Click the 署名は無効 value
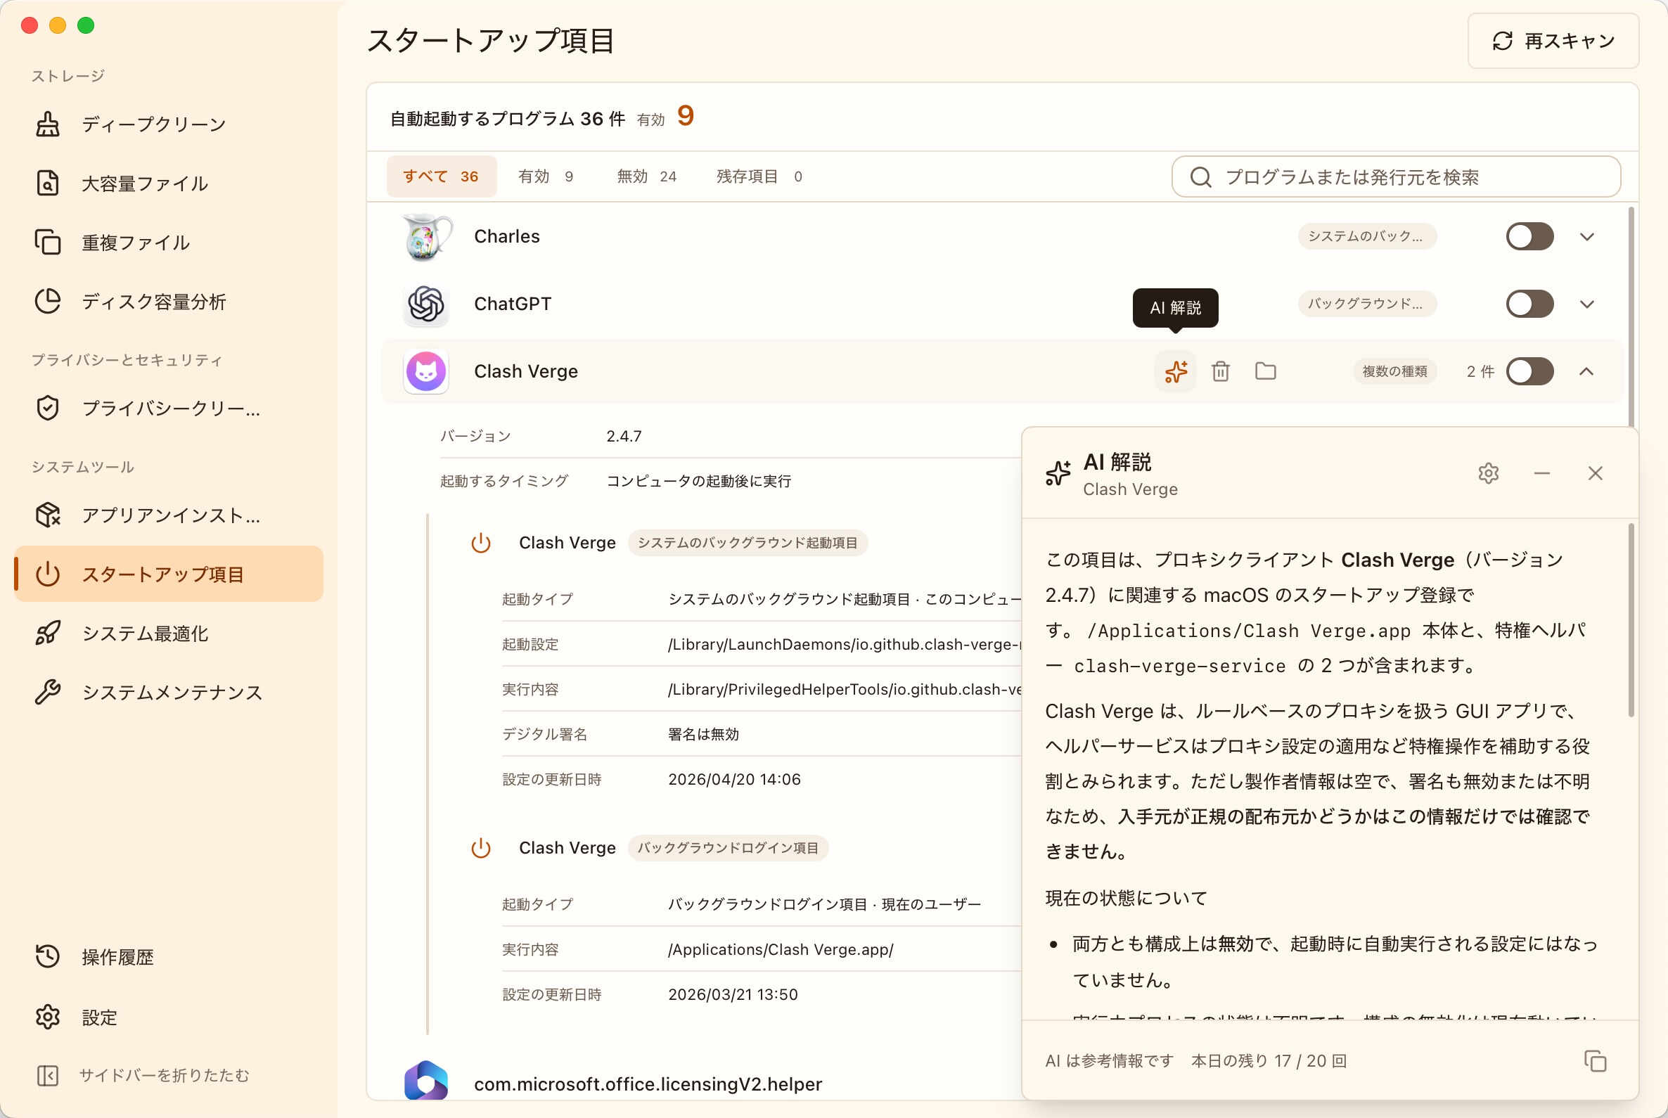 coord(703,734)
